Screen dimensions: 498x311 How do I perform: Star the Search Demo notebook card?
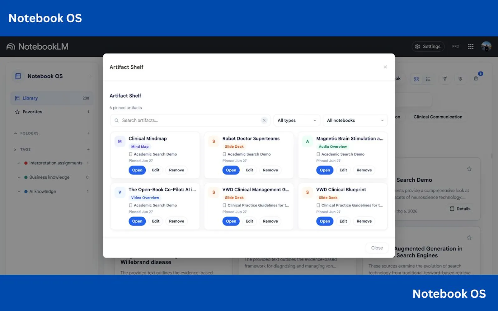[469, 169]
